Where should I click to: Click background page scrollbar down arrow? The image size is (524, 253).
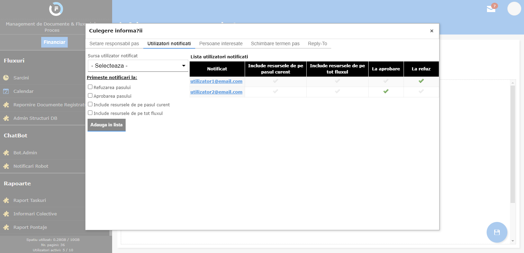tap(513, 241)
